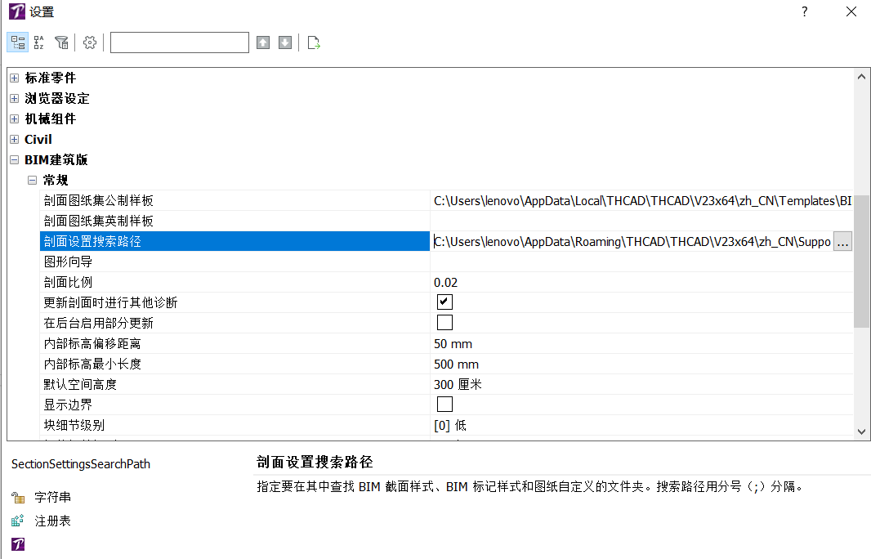Expand the 浏览器设定 category
The width and height of the screenshot is (871, 559).
coord(15,98)
